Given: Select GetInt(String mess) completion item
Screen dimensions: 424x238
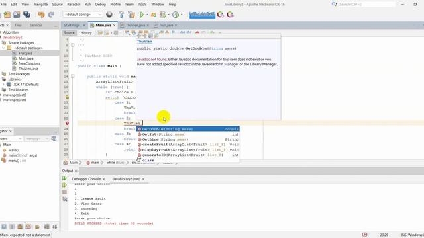Looking at the screenshot, I should coord(188,134).
